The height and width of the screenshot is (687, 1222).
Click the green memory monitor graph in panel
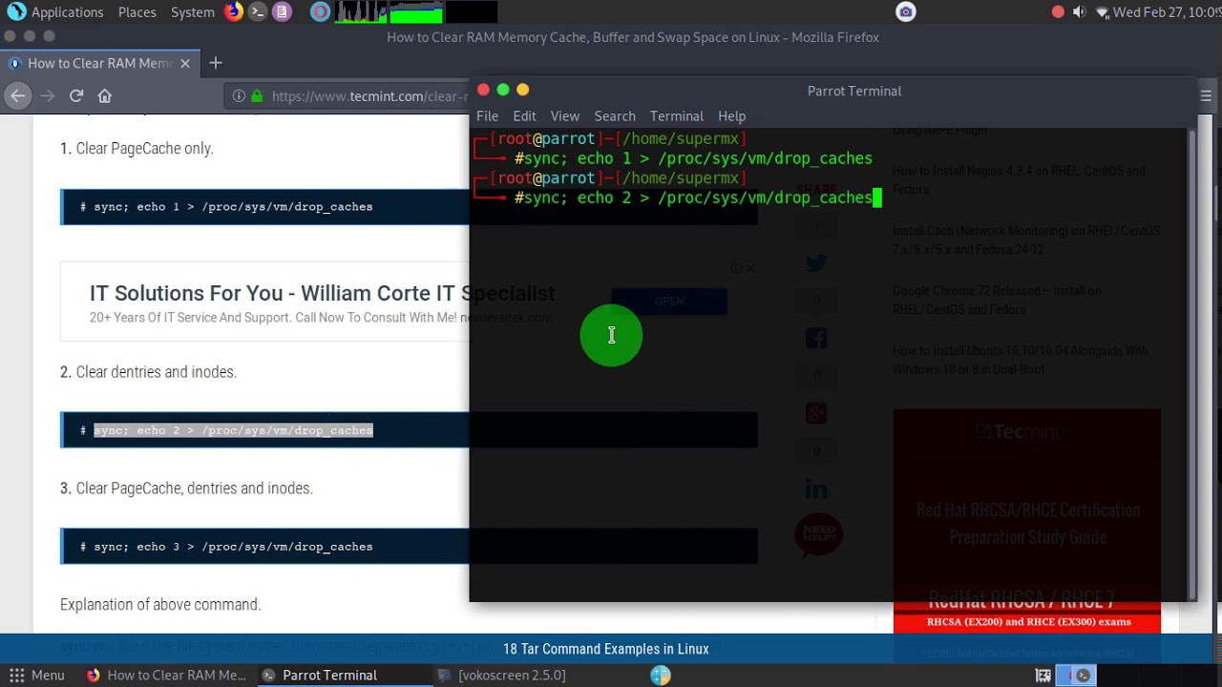(416, 11)
